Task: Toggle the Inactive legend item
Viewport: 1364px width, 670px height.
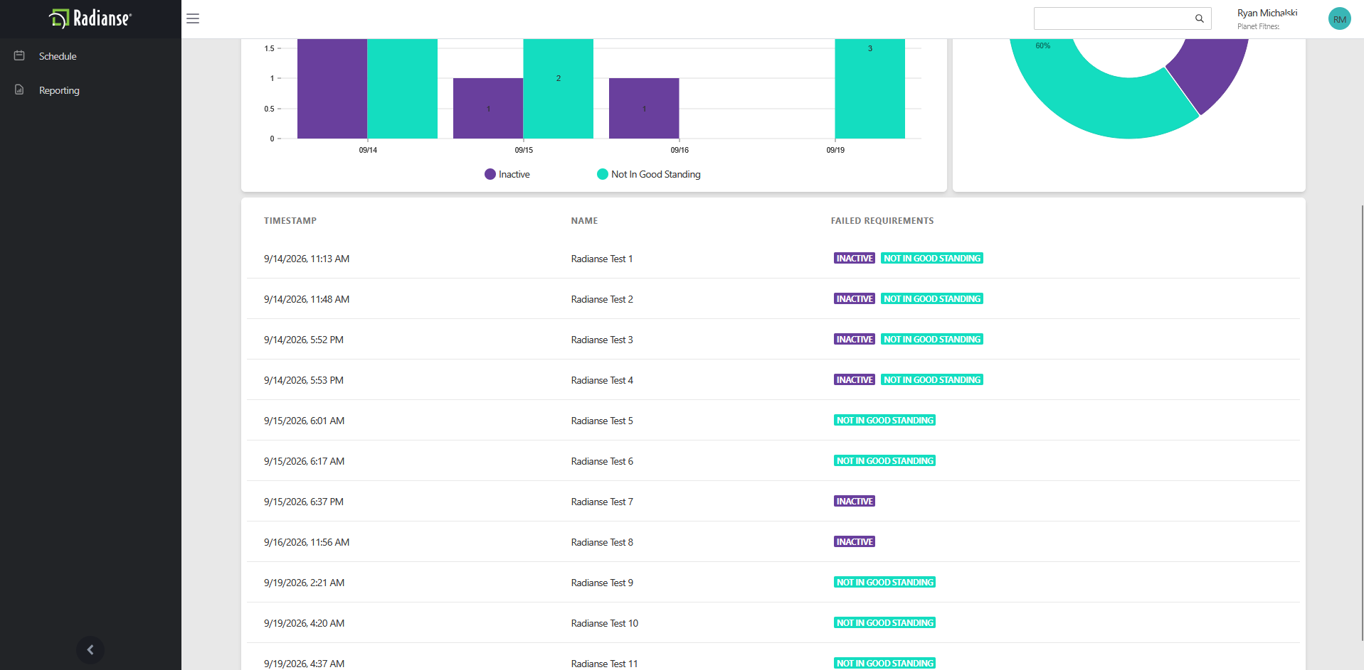Action: point(507,174)
